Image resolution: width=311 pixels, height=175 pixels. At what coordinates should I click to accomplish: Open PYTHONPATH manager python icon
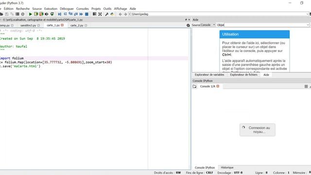coord(112,14)
